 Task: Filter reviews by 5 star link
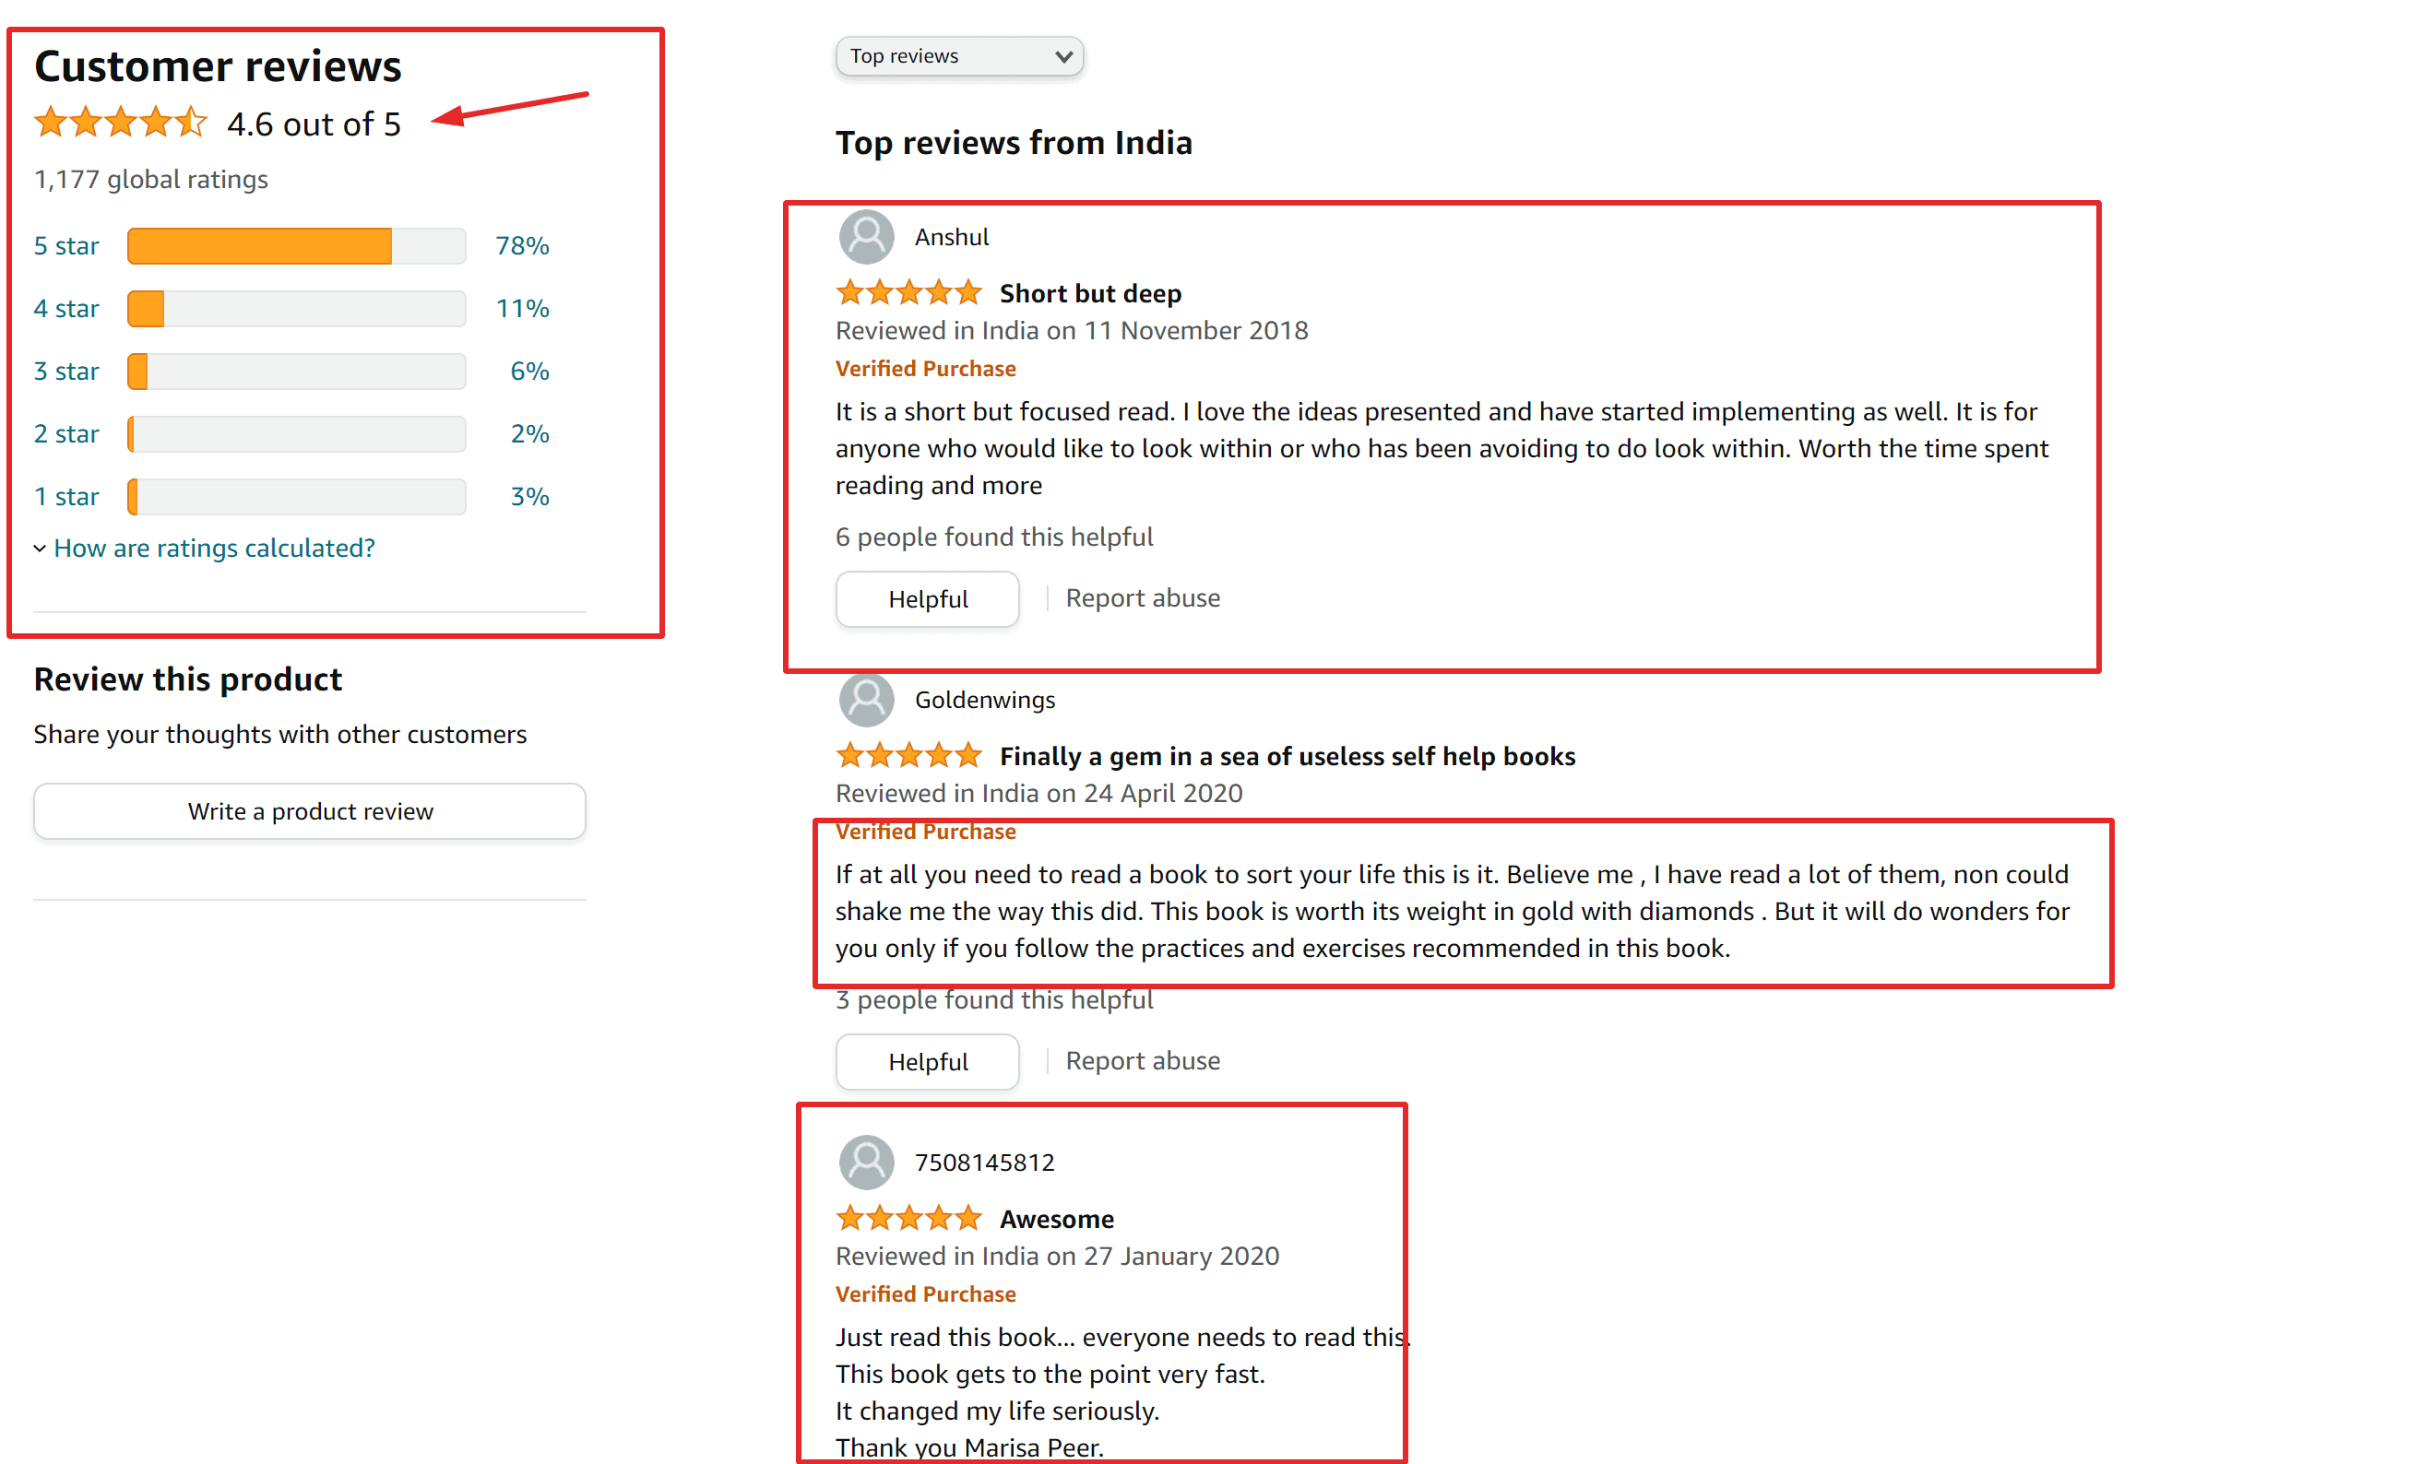(x=66, y=246)
